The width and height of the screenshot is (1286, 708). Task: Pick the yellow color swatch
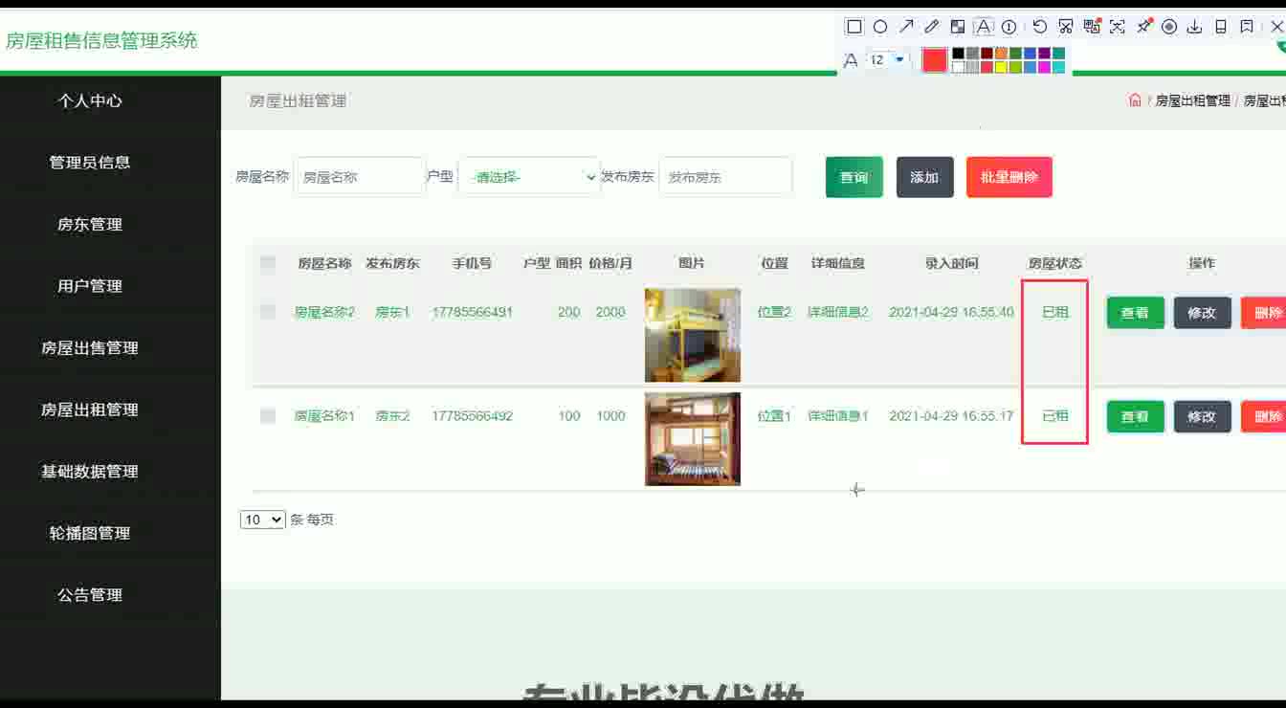[1001, 67]
